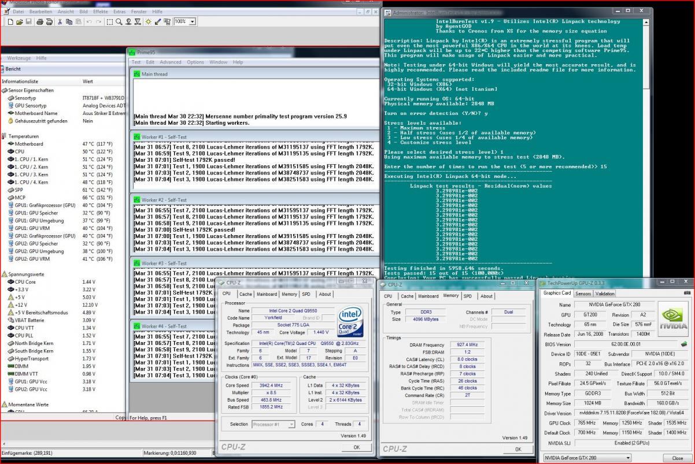695x464 pixels.
Task: Open the Cache tab in the CPU-Z processor window
Action: coord(246,294)
